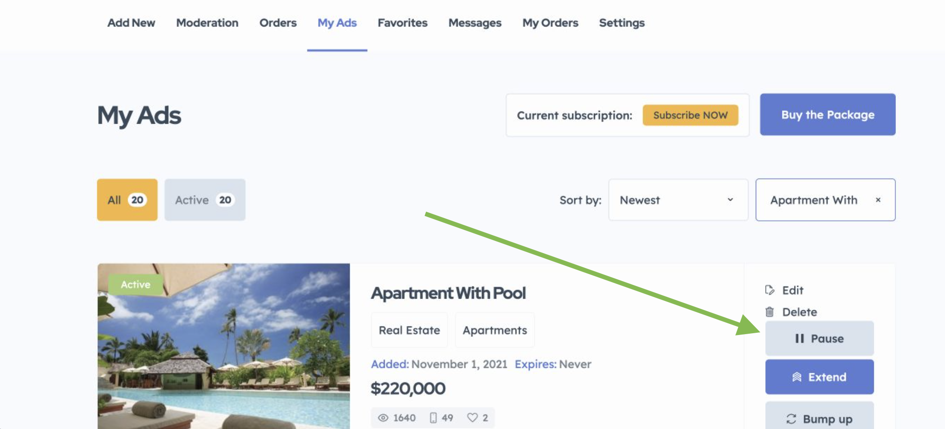Click the heart favorites icon
Image resolution: width=945 pixels, height=429 pixels.
pos(472,418)
